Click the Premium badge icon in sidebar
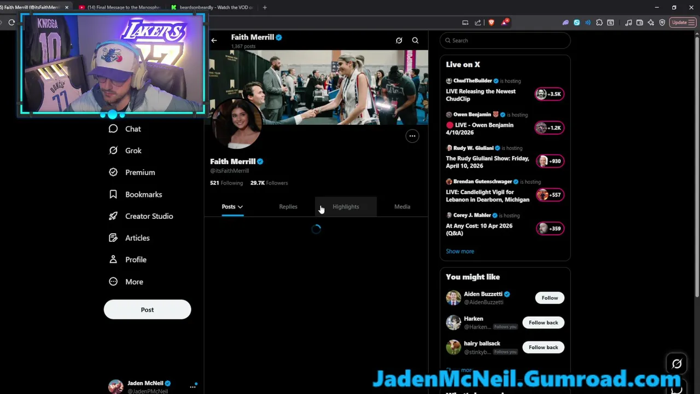Viewport: 700px width, 394px height. (113, 172)
